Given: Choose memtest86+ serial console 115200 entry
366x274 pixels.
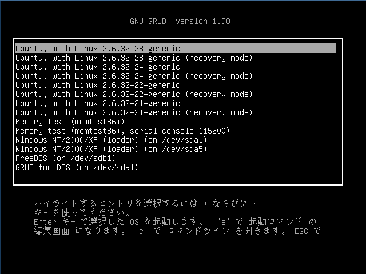Looking at the screenshot, I should 122,131.
